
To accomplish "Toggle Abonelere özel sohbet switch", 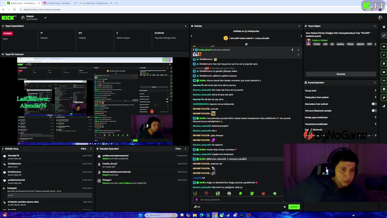I will click(374, 104).
